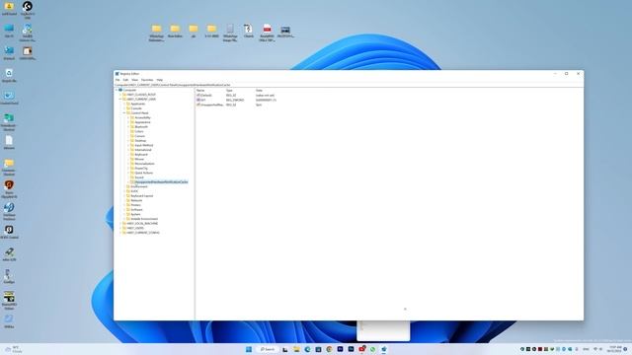This screenshot has width=632, height=355.
Task: Collapse the Control Panel key
Action: (x=124, y=113)
